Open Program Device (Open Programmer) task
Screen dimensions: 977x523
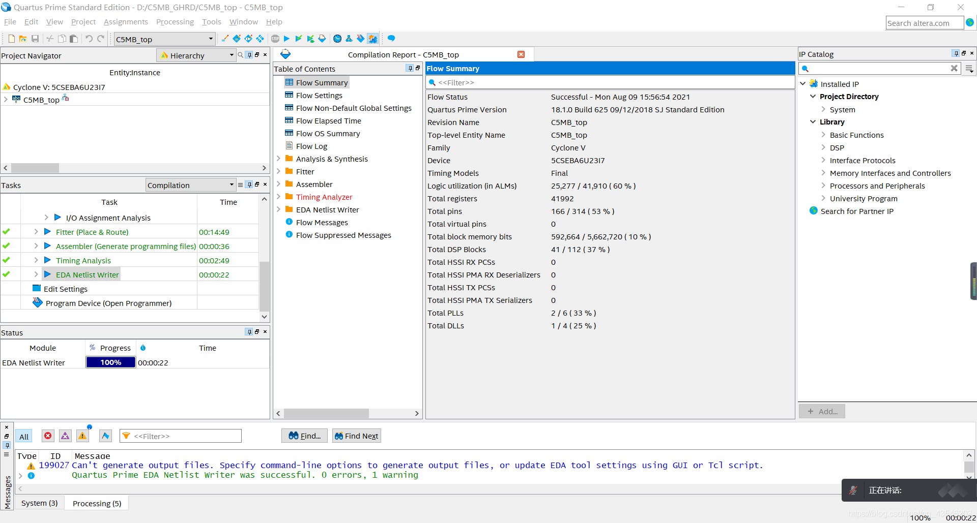(x=108, y=303)
